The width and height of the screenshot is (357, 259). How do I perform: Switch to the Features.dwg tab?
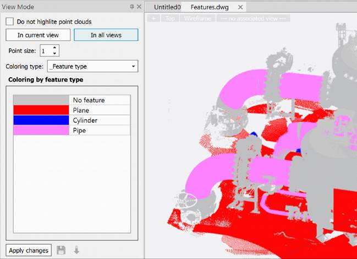(210, 7)
